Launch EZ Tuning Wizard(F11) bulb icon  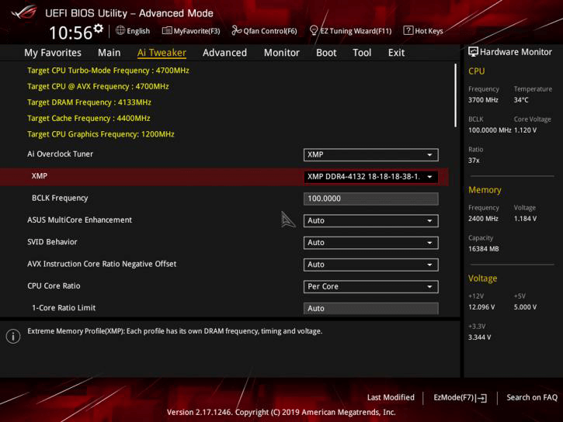tap(314, 31)
